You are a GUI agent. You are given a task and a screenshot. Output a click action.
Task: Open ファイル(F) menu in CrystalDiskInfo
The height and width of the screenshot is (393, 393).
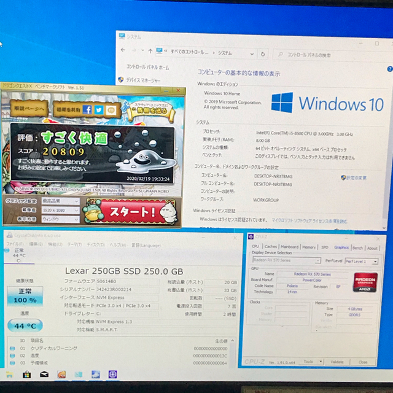click(x=15, y=244)
